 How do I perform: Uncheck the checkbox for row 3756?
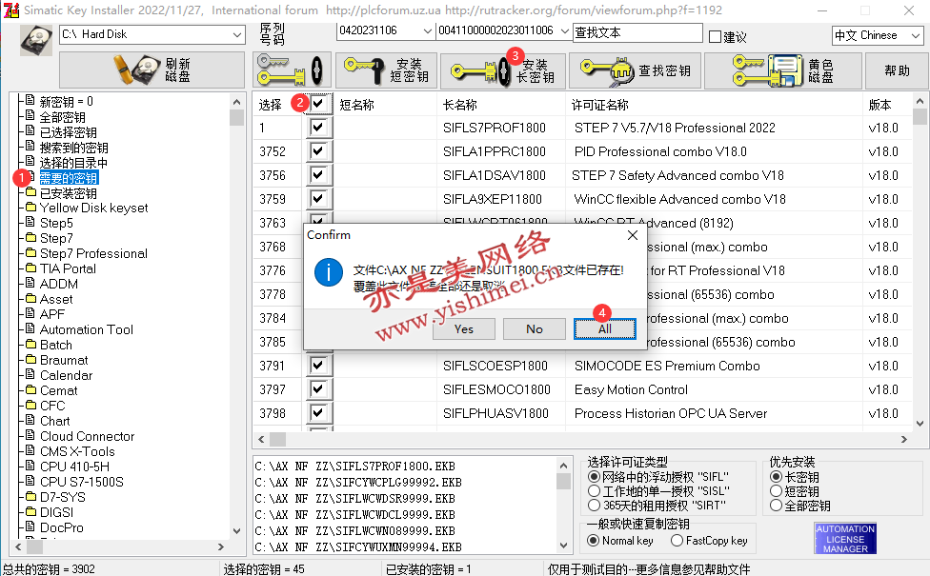pyautogui.click(x=319, y=175)
